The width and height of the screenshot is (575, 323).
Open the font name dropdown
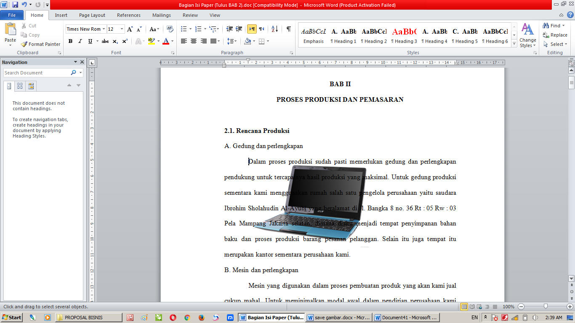pos(104,29)
